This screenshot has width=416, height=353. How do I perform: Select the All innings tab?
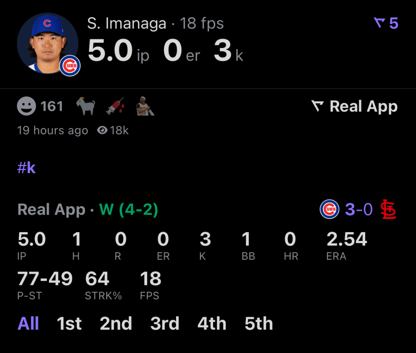coord(28,324)
